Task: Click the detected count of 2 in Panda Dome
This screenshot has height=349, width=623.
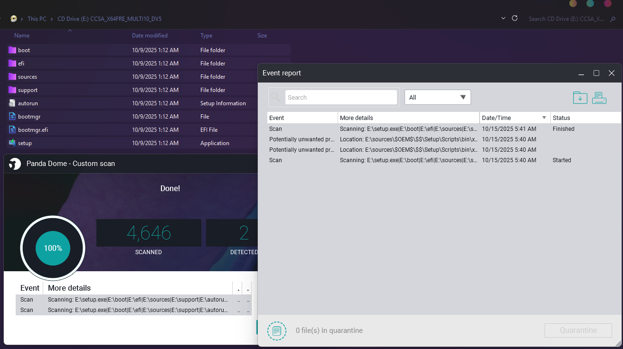Action: [244, 233]
